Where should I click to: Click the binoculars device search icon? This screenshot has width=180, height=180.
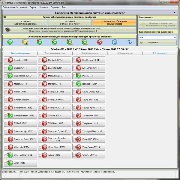pyautogui.click(x=9, y=30)
